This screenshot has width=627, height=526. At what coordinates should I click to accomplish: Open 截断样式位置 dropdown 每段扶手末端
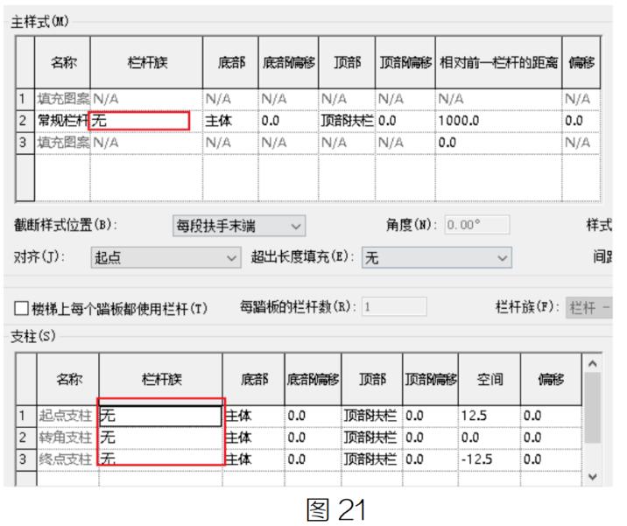click(239, 226)
